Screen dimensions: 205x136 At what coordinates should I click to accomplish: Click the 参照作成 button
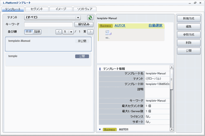(x=189, y=35)
